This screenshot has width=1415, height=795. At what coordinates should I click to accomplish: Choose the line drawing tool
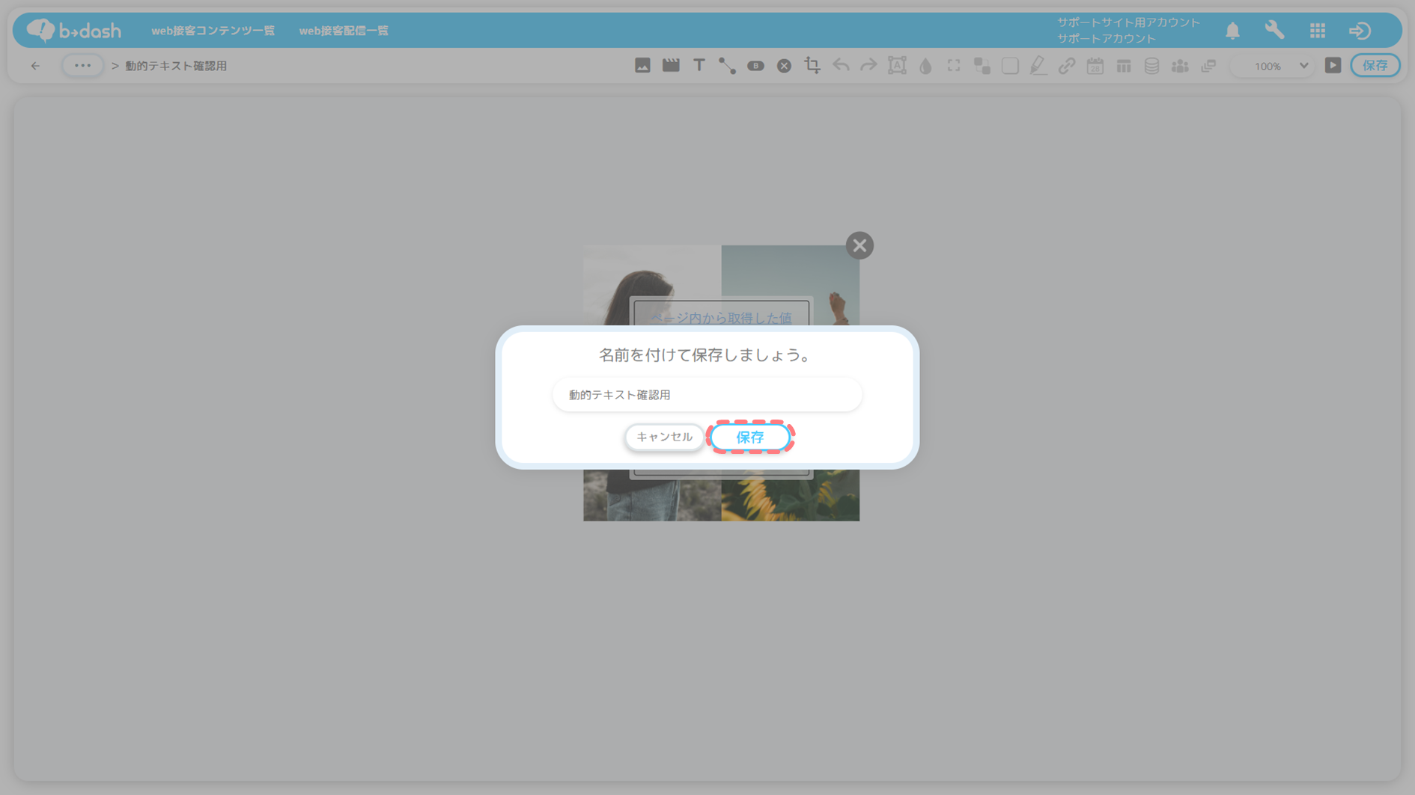727,66
